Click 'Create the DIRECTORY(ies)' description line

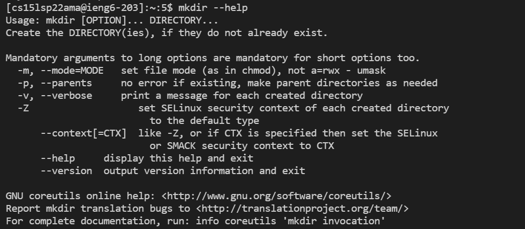(166, 33)
